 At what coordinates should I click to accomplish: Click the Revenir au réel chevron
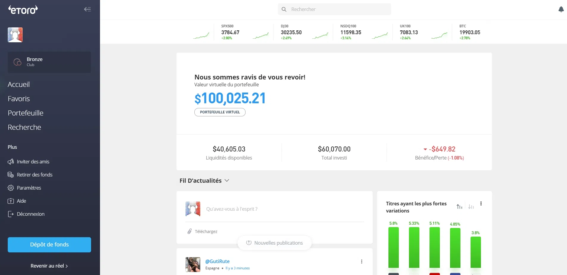coord(67,266)
